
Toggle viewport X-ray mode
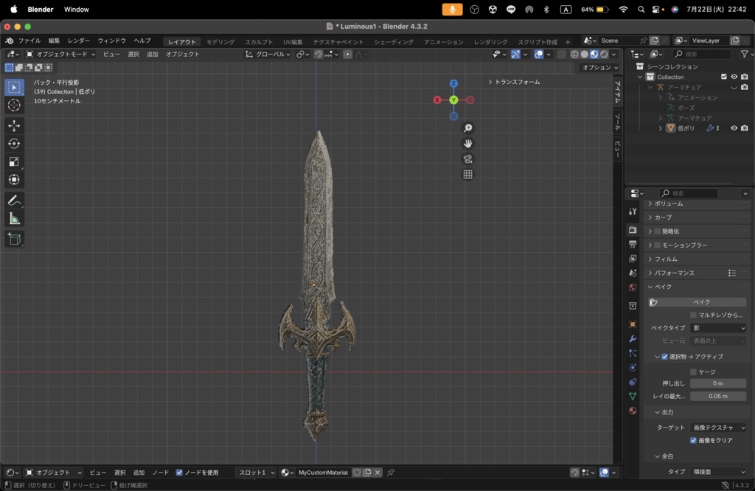click(x=561, y=54)
